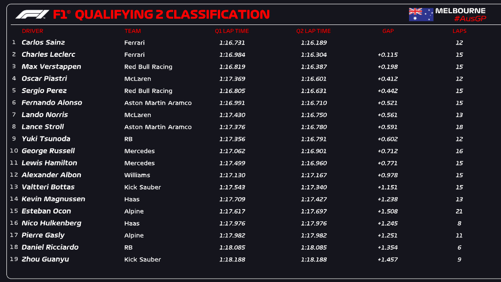Click the MELBOURNE location label
The image size is (501, 282).
[x=460, y=10]
